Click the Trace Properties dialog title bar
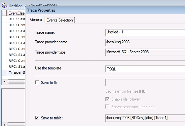This screenshot has width=185, height=126. click(105, 10)
